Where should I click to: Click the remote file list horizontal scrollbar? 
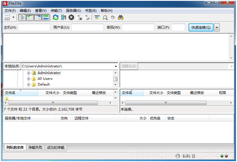click(x=166, y=103)
